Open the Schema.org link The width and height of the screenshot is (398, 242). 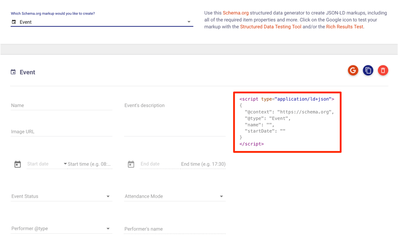236,13
